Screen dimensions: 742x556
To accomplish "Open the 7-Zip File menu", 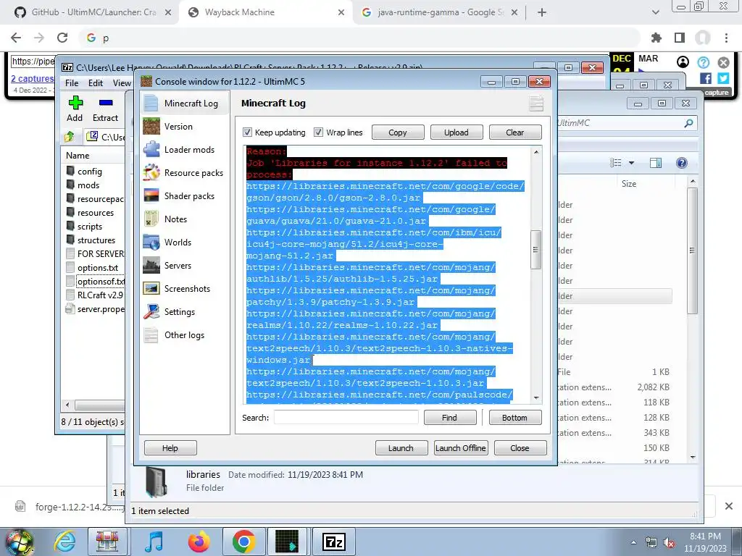I will coord(72,83).
